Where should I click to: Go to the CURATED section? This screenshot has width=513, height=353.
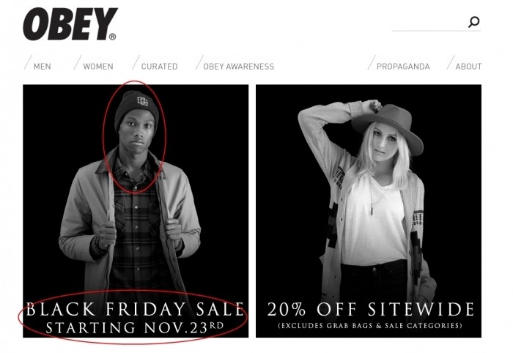pos(159,67)
